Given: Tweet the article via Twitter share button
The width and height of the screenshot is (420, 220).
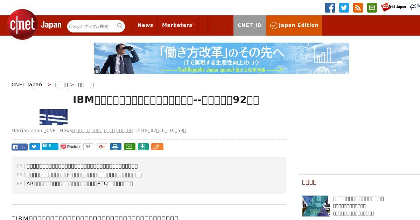Looking at the screenshot, I should 35,147.
